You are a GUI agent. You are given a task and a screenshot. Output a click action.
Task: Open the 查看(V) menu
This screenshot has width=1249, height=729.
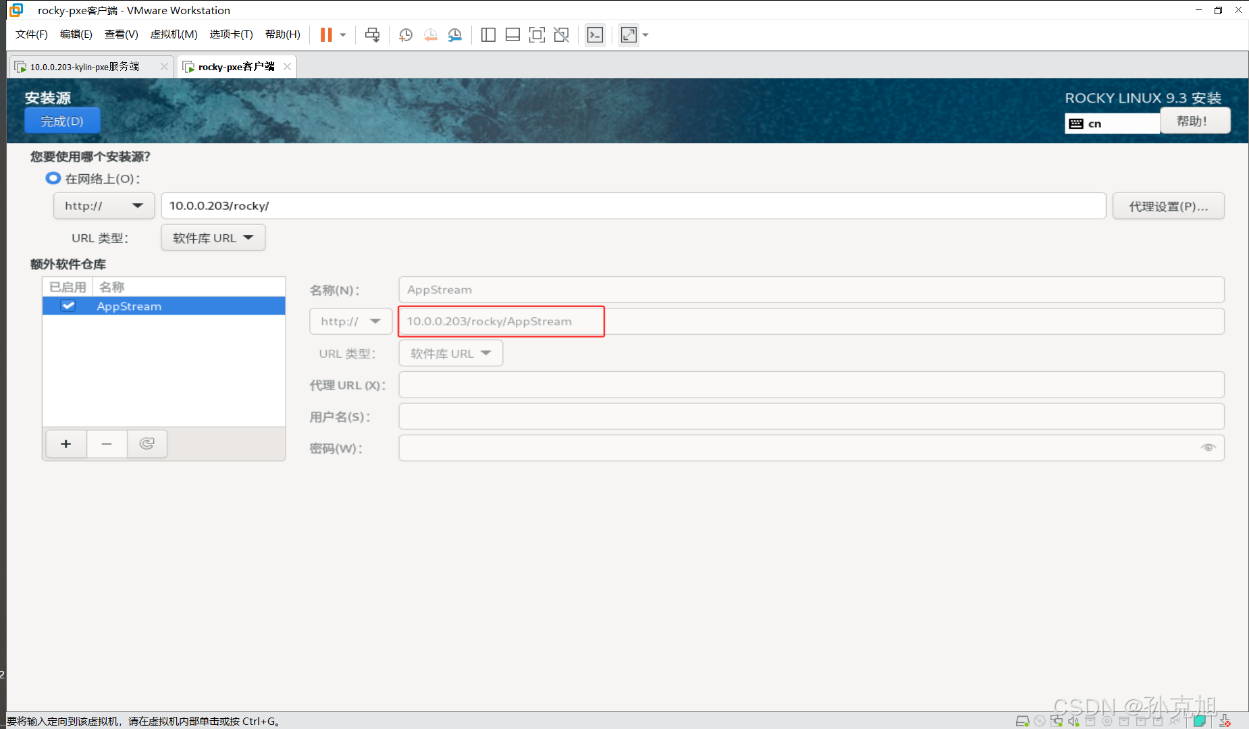coord(122,34)
